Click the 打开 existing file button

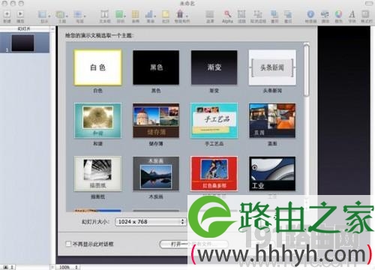pyautogui.click(x=193, y=244)
